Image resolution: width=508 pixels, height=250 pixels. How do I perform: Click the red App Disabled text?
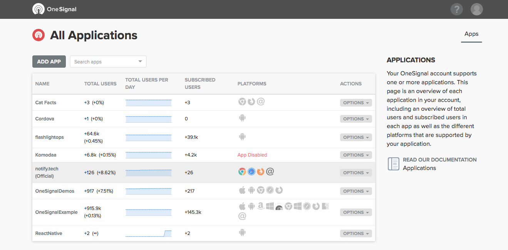[252, 155]
